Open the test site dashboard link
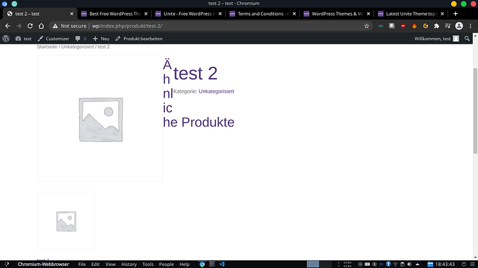The width and height of the screenshot is (478, 268). pyautogui.click(x=24, y=39)
